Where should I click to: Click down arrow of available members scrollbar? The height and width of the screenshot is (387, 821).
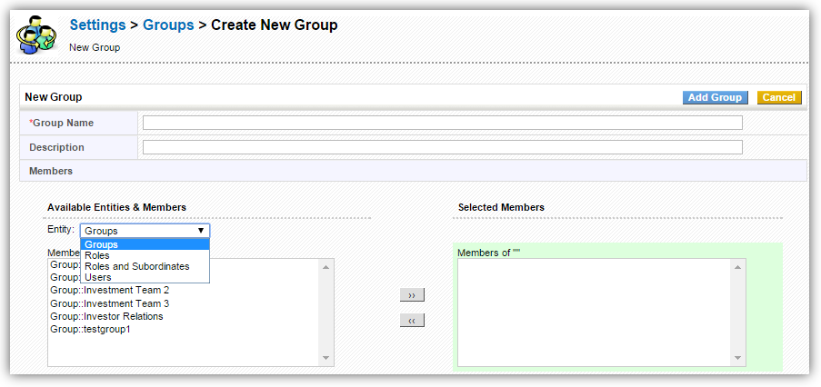[326, 359]
